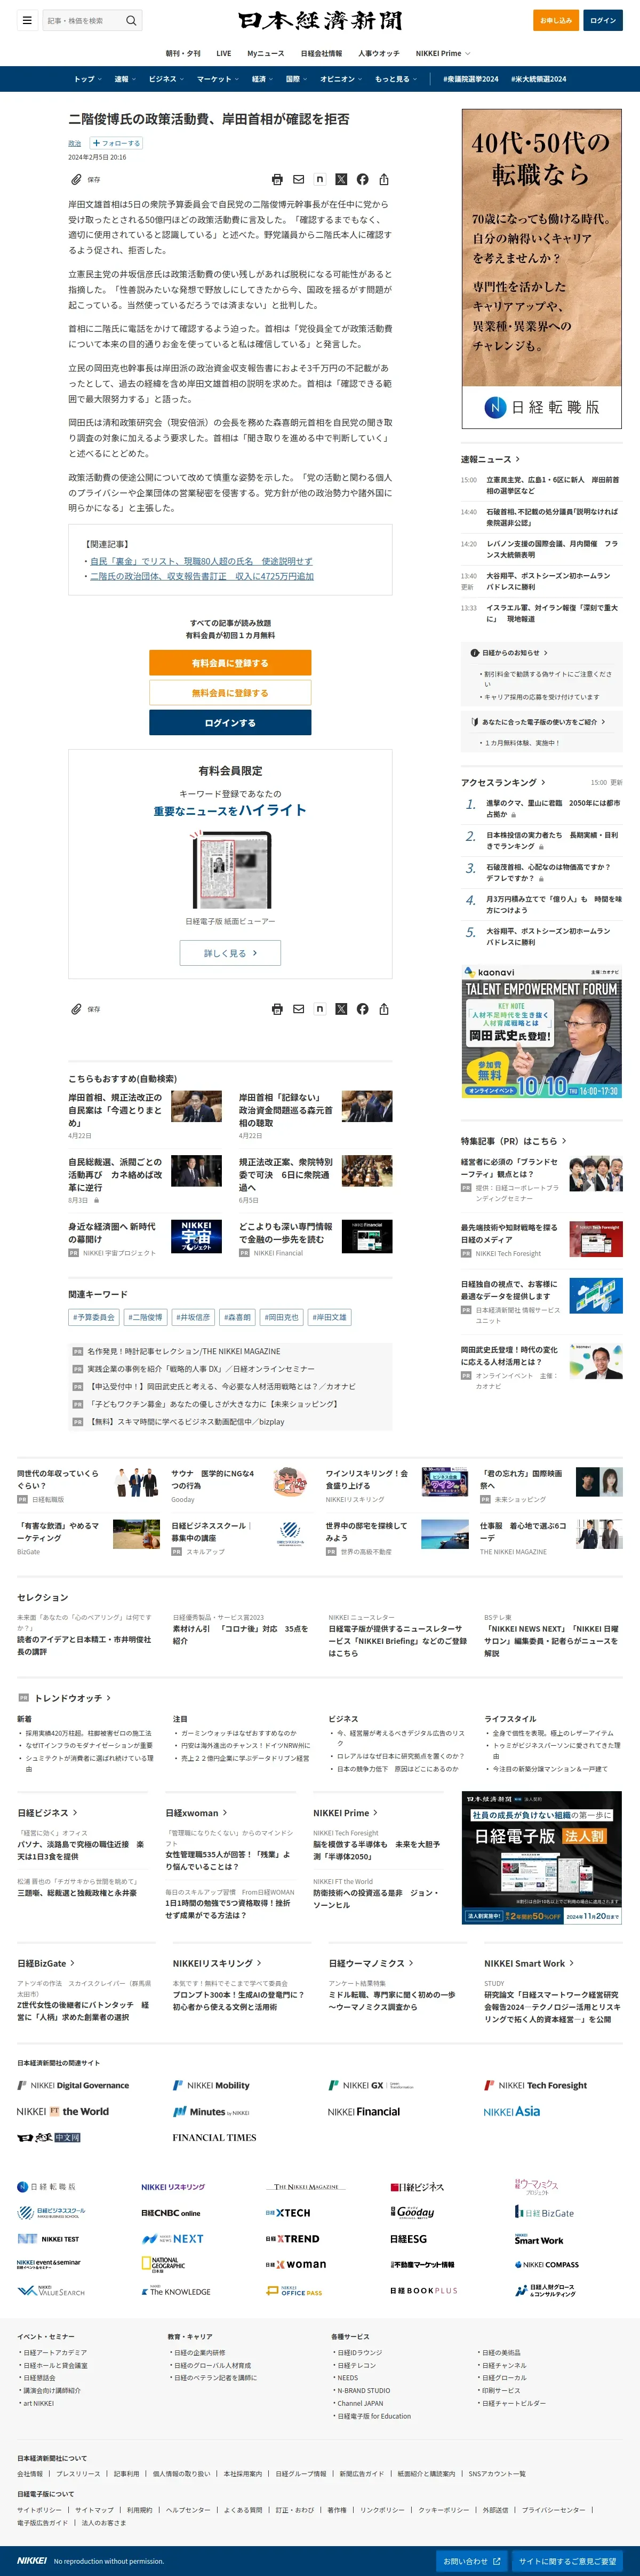This screenshot has height=2576, width=640.
Task: Select the 人事ウオッチ menu item
Action: pyautogui.click(x=379, y=53)
